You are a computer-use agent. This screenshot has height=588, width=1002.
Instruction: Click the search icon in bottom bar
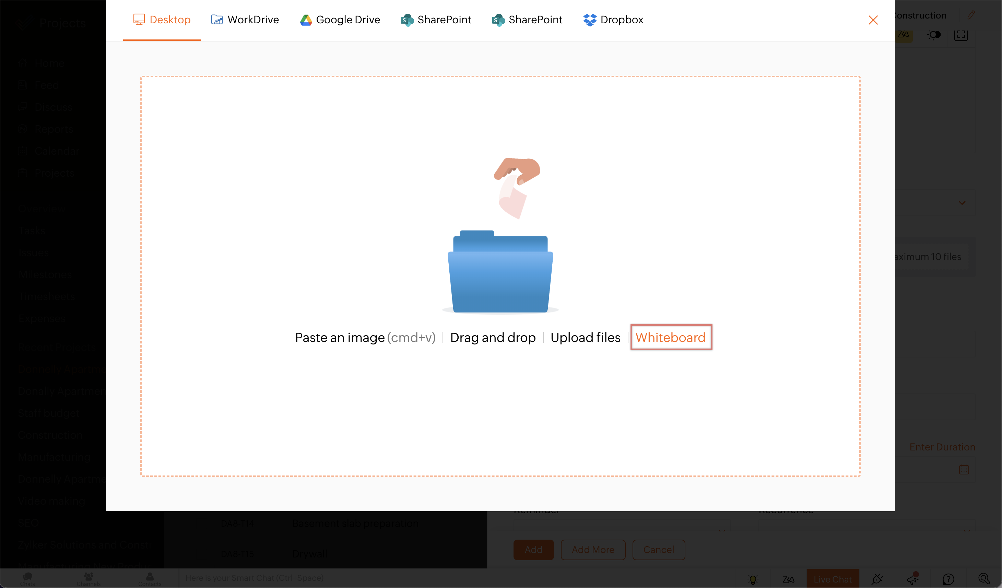click(x=984, y=578)
